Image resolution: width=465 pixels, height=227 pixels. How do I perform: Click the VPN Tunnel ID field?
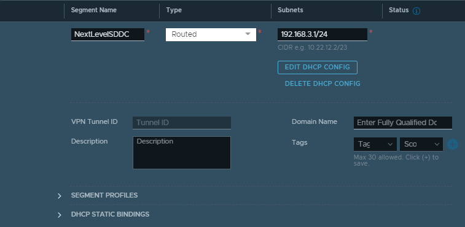(x=181, y=123)
